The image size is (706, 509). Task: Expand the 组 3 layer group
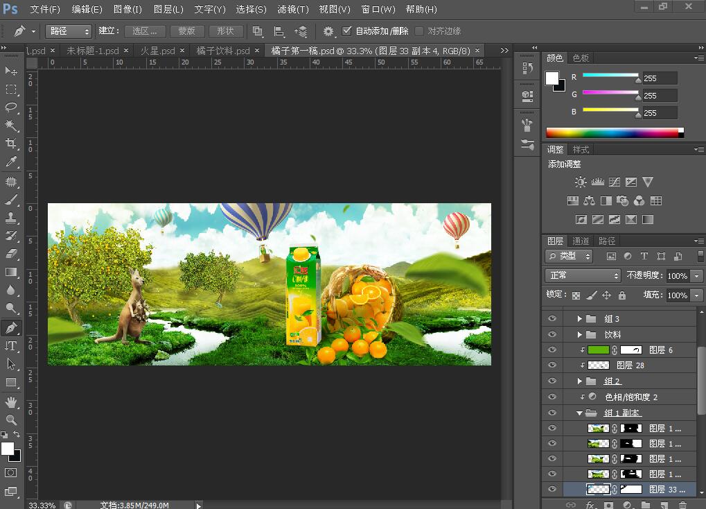[580, 319]
